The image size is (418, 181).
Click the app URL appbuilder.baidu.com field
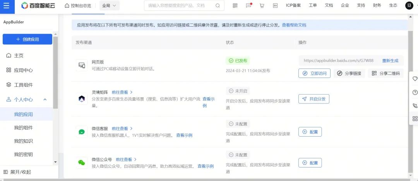339,60
